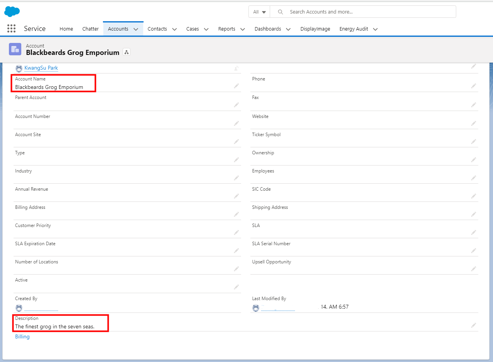493x362 pixels.
Task: Edit the SIC Code pencil icon
Action: point(473,196)
